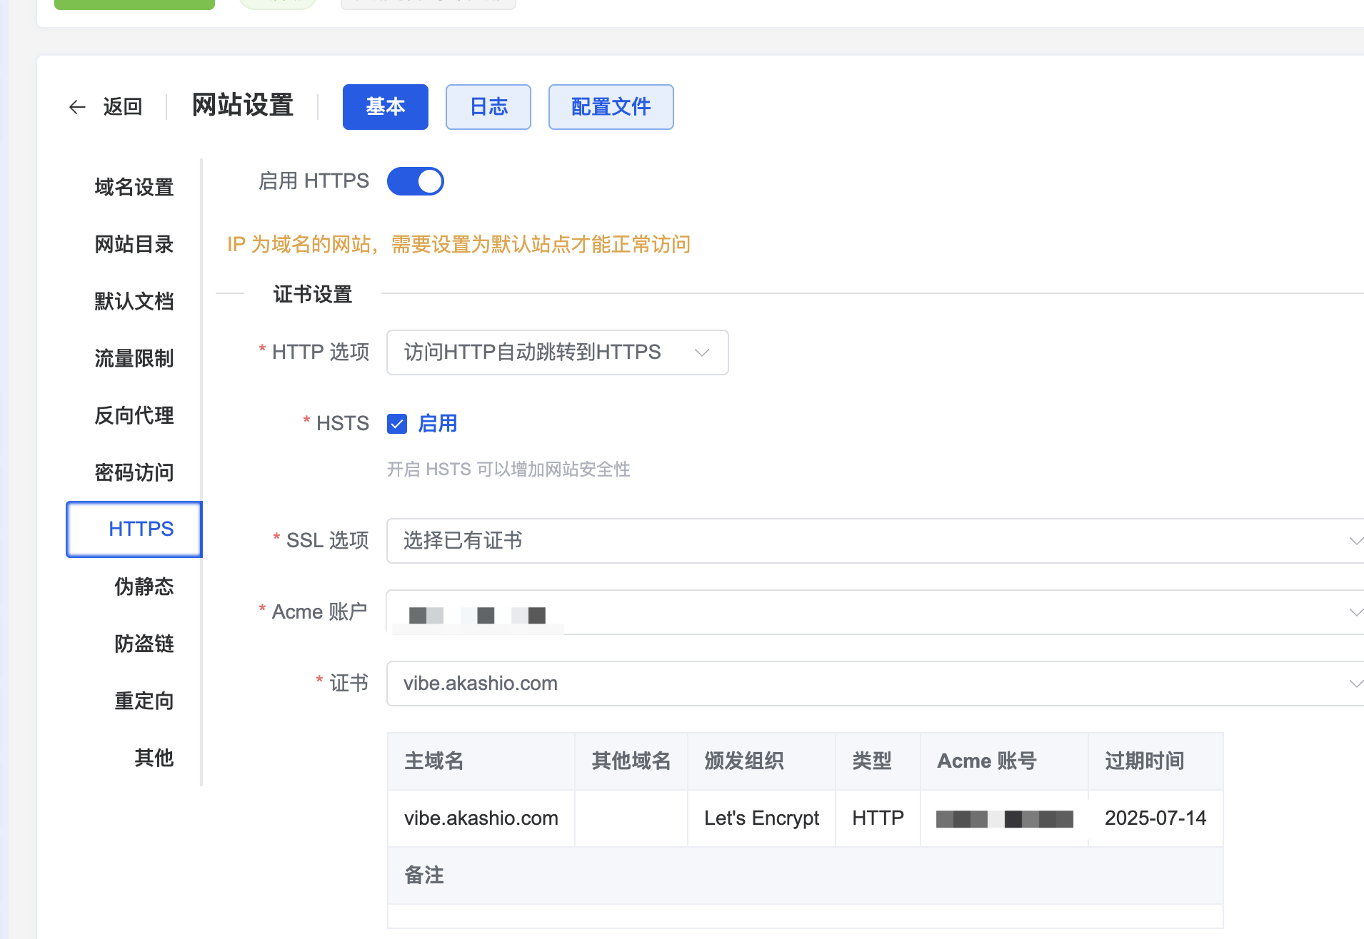Open the Acme 账户 dropdown

click(x=876, y=612)
